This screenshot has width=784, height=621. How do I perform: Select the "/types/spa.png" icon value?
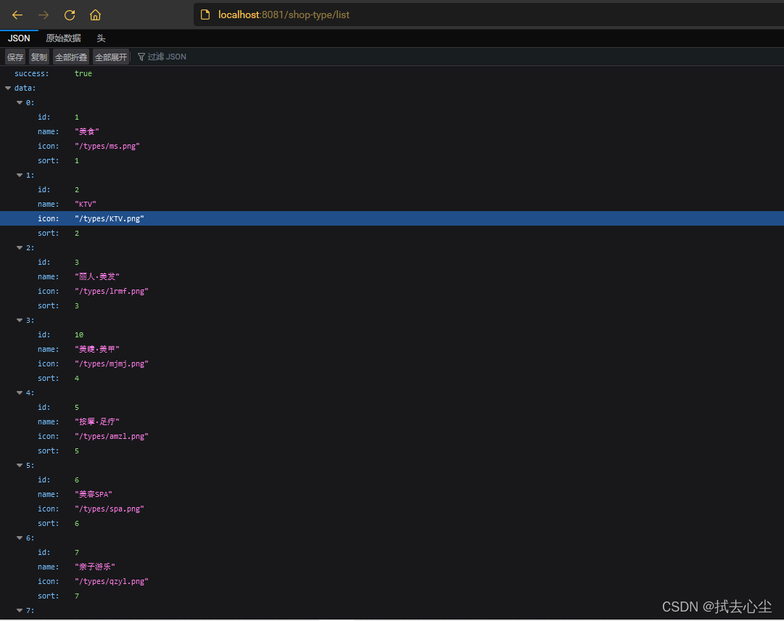[x=110, y=509]
